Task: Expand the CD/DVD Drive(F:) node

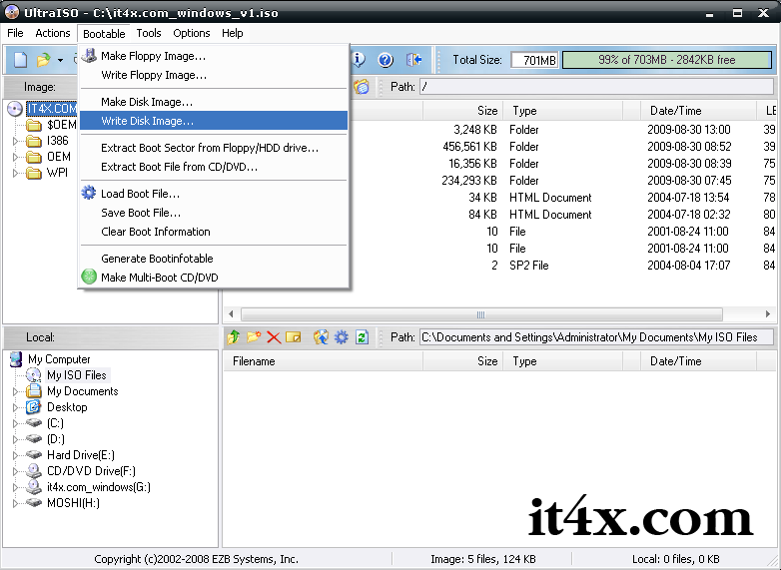Action: 15,471
